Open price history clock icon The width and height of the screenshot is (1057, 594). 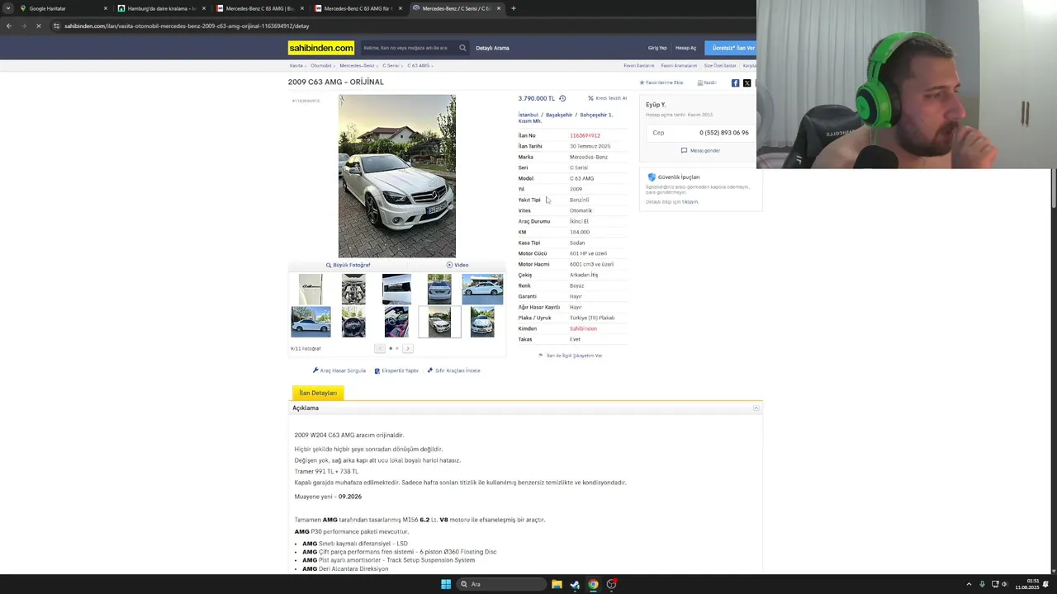[x=562, y=98]
